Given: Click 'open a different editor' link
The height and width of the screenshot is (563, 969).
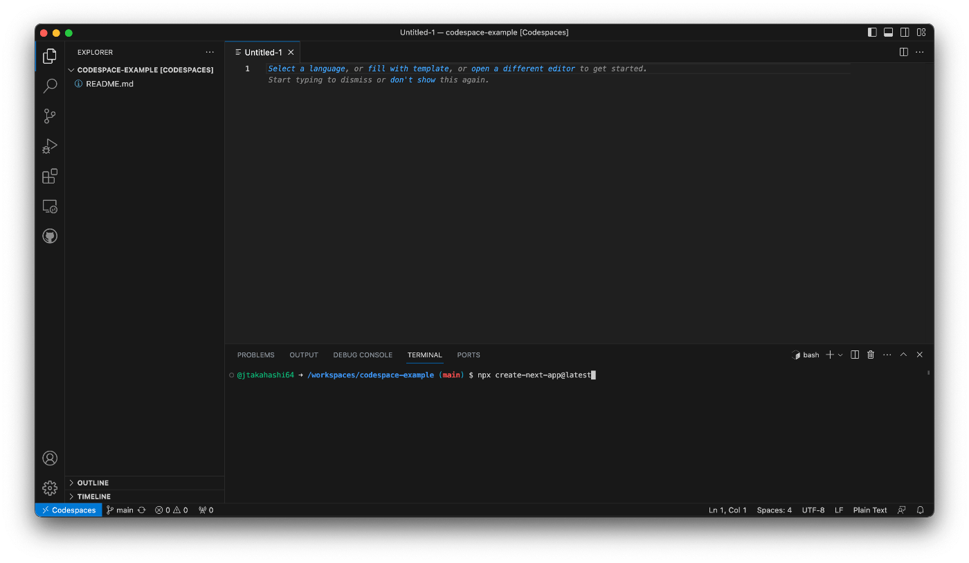Looking at the screenshot, I should pos(523,69).
